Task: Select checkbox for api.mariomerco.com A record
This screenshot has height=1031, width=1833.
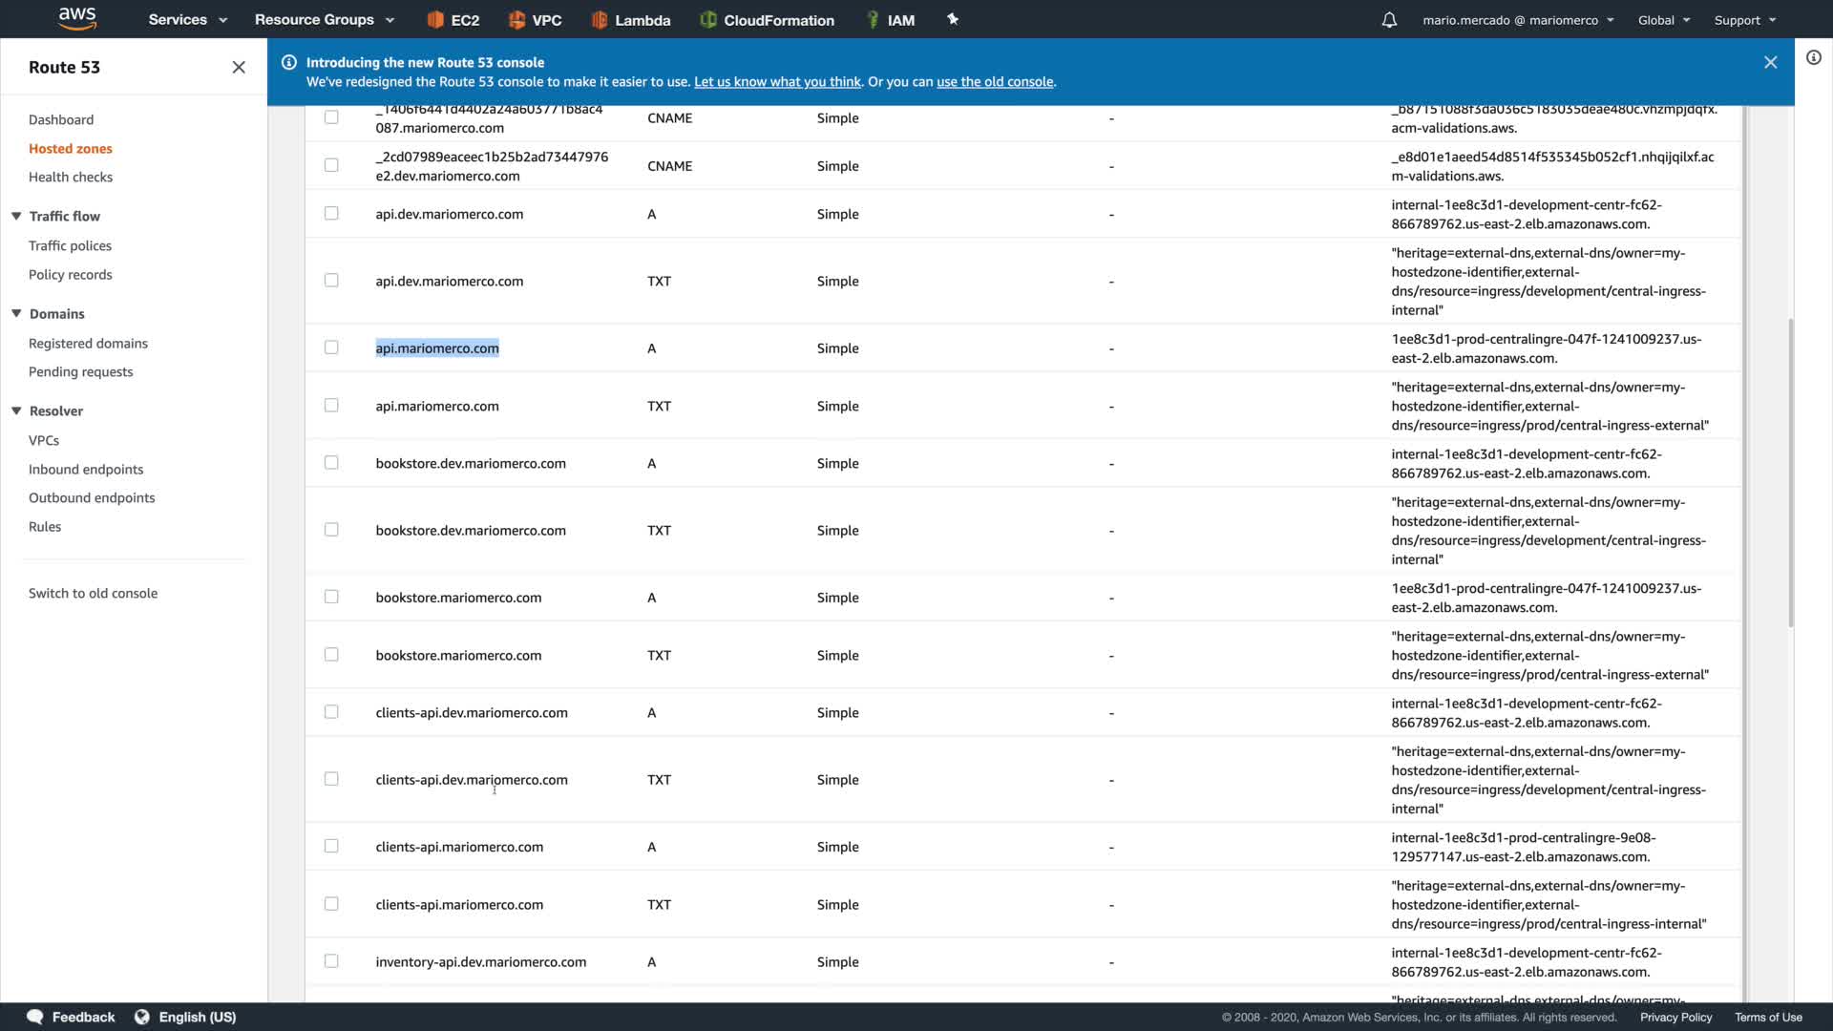Action: pos(331,347)
